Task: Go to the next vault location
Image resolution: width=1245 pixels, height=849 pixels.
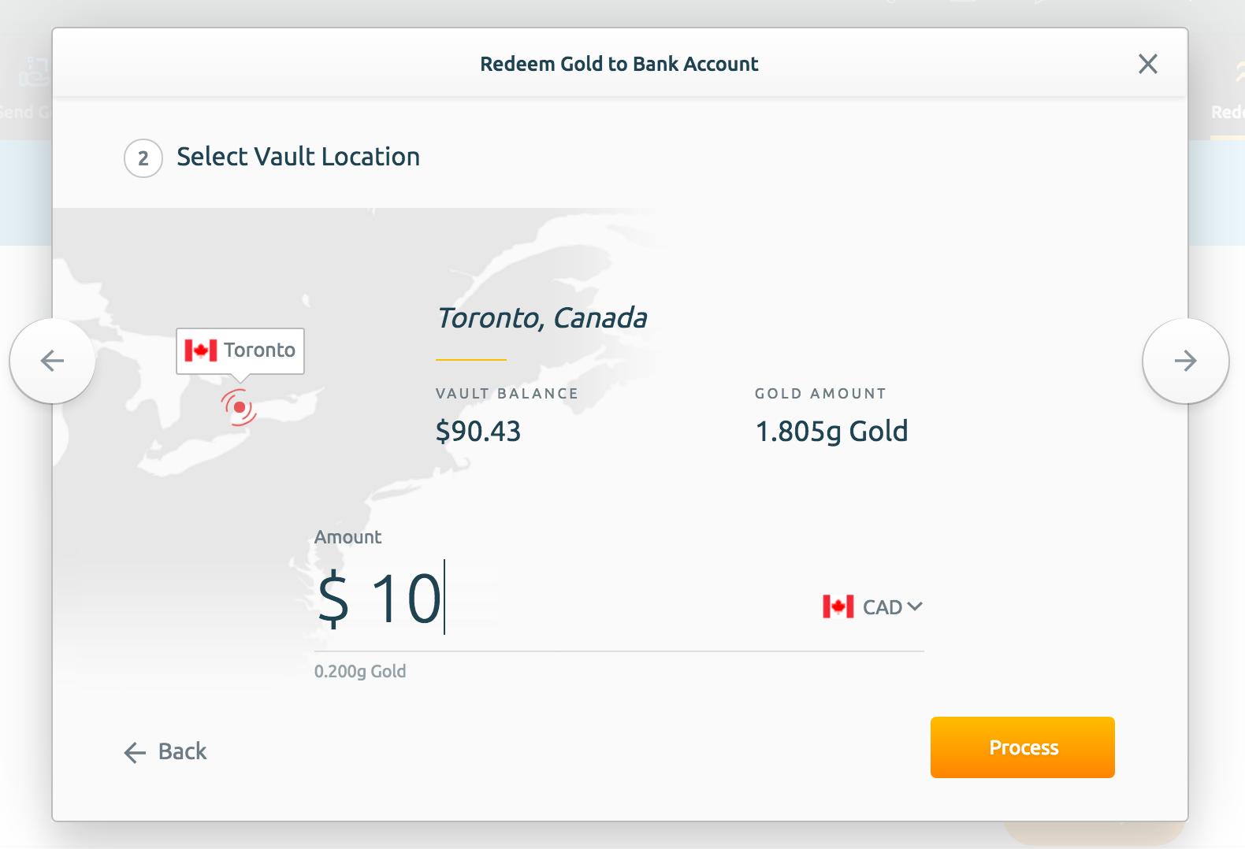Action: click(x=1185, y=361)
